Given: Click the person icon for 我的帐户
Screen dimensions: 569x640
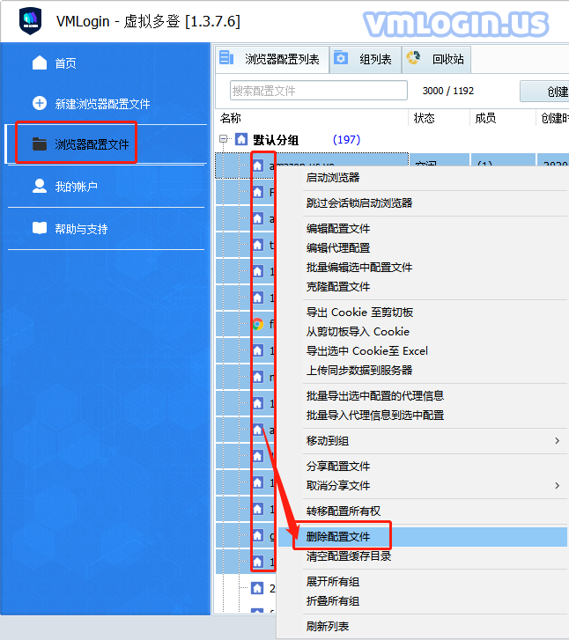Looking at the screenshot, I should [40, 186].
